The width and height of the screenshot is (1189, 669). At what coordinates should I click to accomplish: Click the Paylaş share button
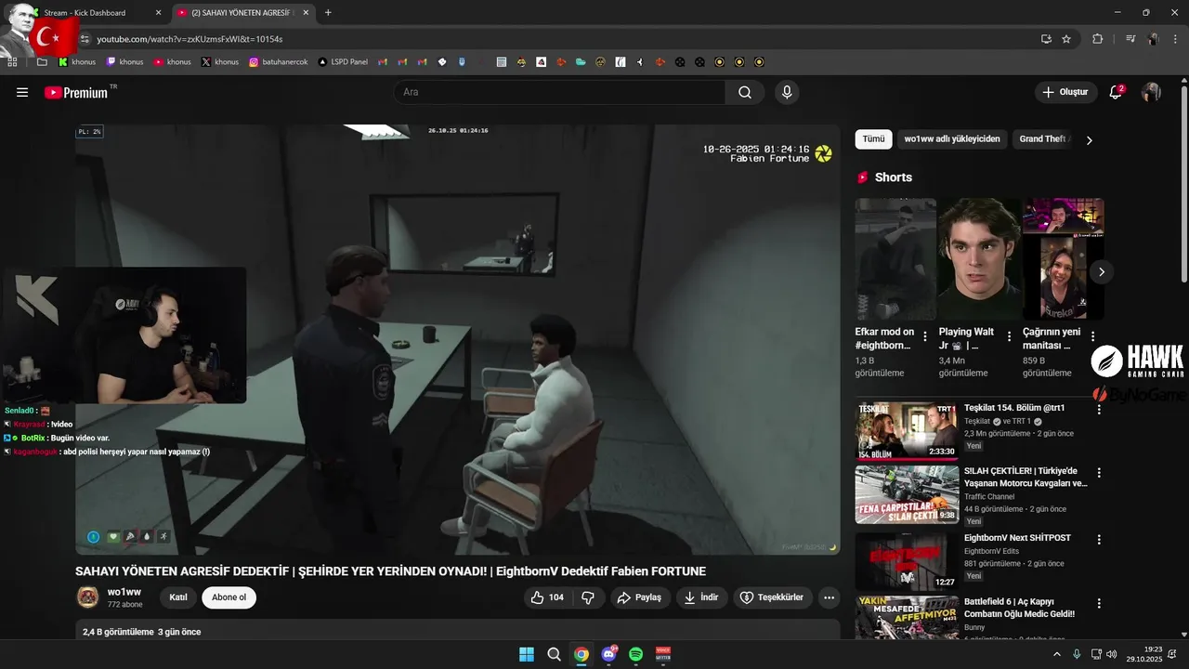pyautogui.click(x=639, y=597)
